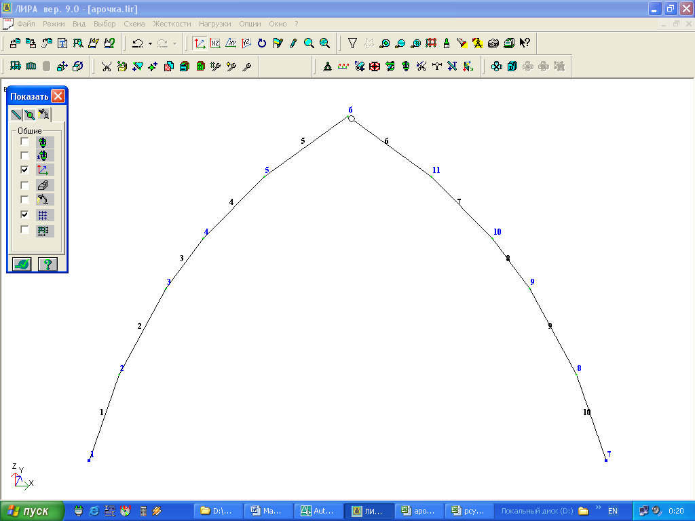Open the Режим menu
The height and width of the screenshot is (521, 695).
tap(54, 24)
